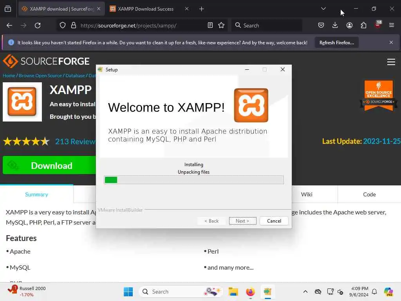
Task: Select the Summary tab
Action: [36, 194]
